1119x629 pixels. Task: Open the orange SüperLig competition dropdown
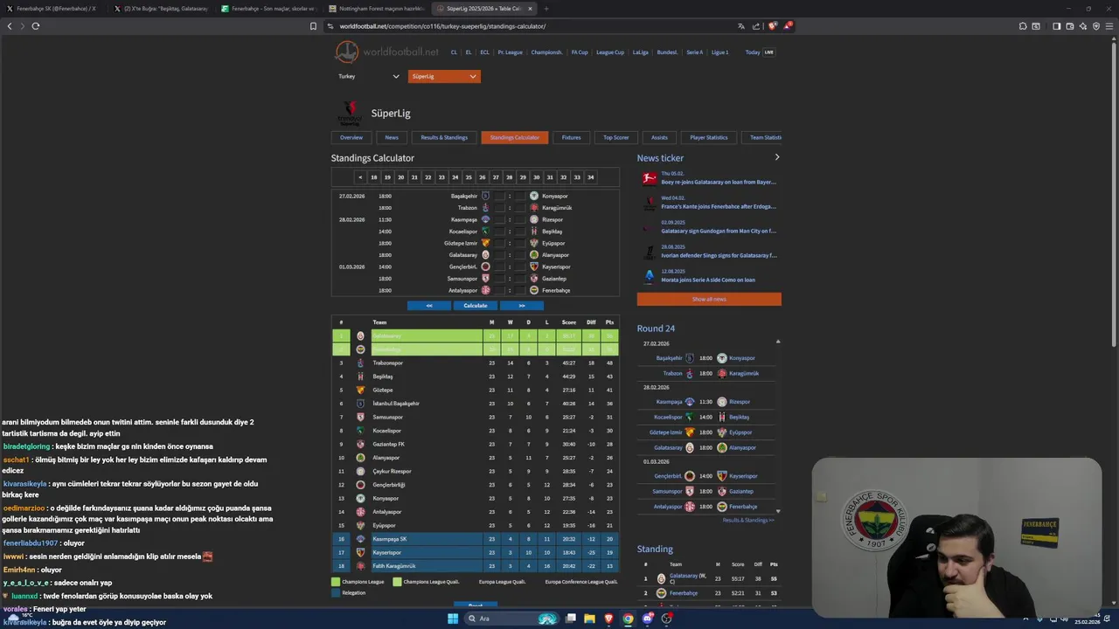click(444, 76)
